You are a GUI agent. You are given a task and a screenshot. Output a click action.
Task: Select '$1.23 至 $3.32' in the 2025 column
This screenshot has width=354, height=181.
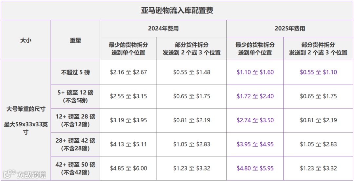click(318, 168)
